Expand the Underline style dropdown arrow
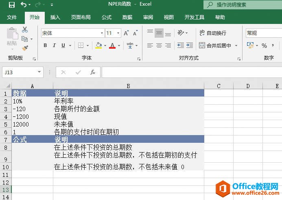 pyautogui.click(x=70, y=45)
